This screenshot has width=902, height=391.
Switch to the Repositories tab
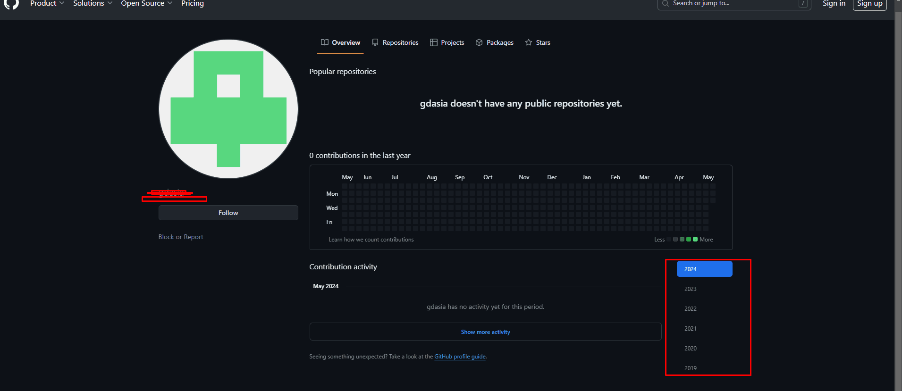(x=395, y=42)
